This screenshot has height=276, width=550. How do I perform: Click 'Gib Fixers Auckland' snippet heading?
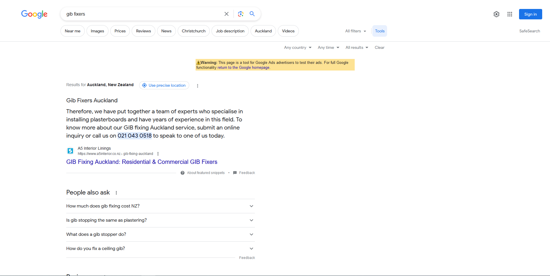92,100
